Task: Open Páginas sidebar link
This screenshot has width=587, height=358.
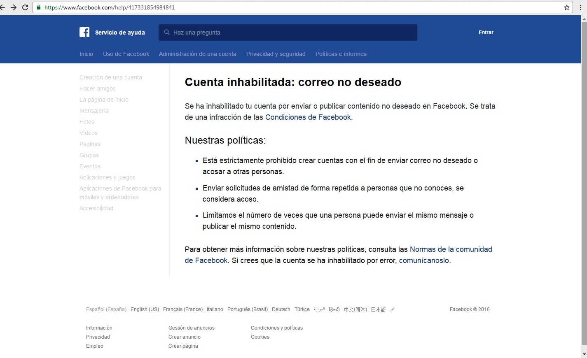Action: (90, 144)
